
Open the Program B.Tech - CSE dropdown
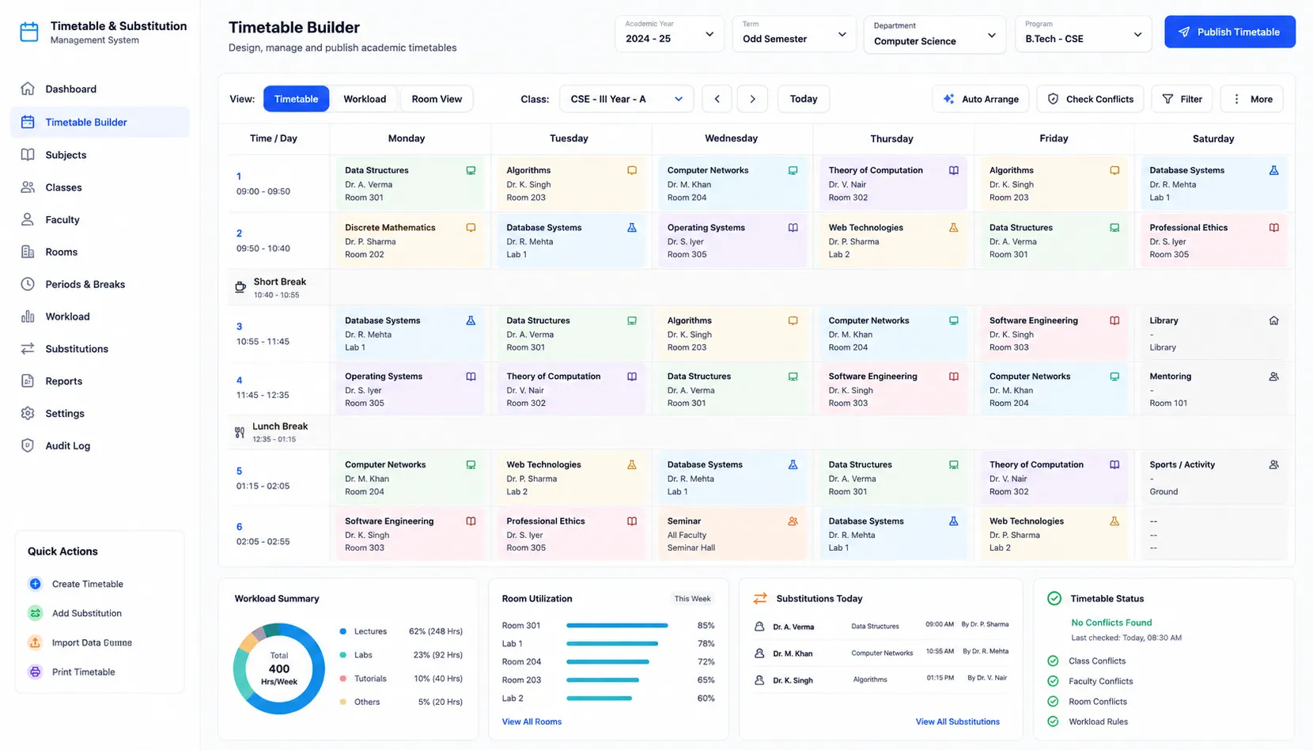pyautogui.click(x=1084, y=34)
